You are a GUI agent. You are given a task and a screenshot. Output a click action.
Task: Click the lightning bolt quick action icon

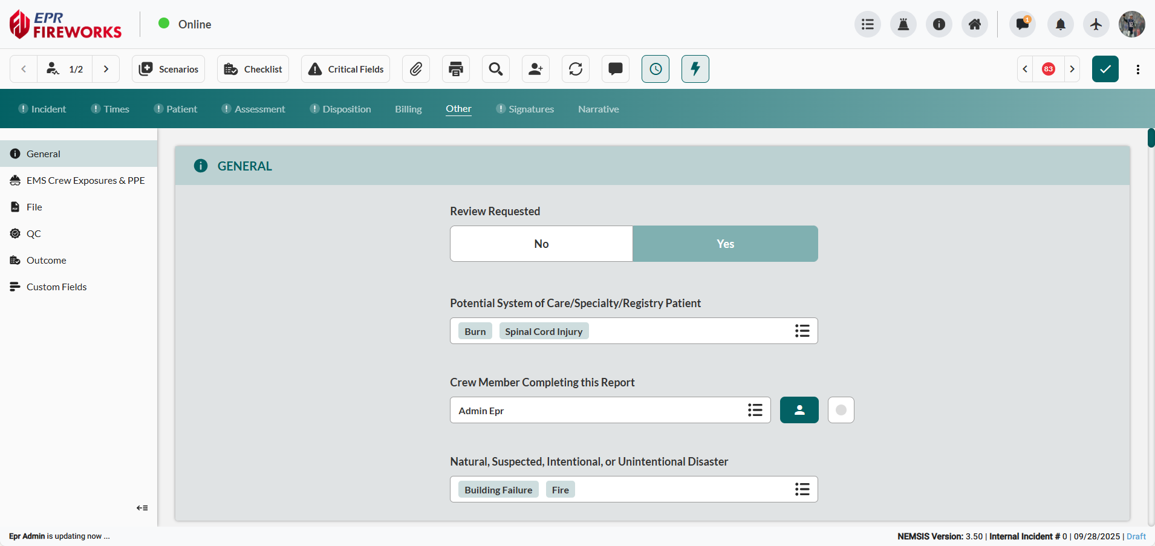[x=695, y=69]
